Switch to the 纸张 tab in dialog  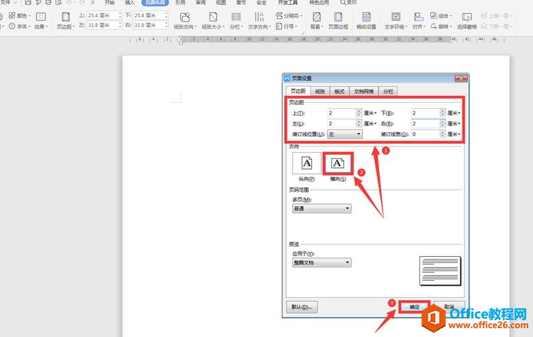(x=320, y=91)
